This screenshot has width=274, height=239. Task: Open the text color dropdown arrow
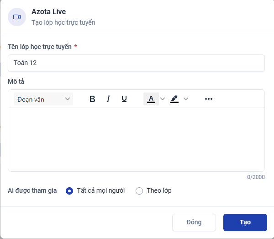[x=163, y=99]
